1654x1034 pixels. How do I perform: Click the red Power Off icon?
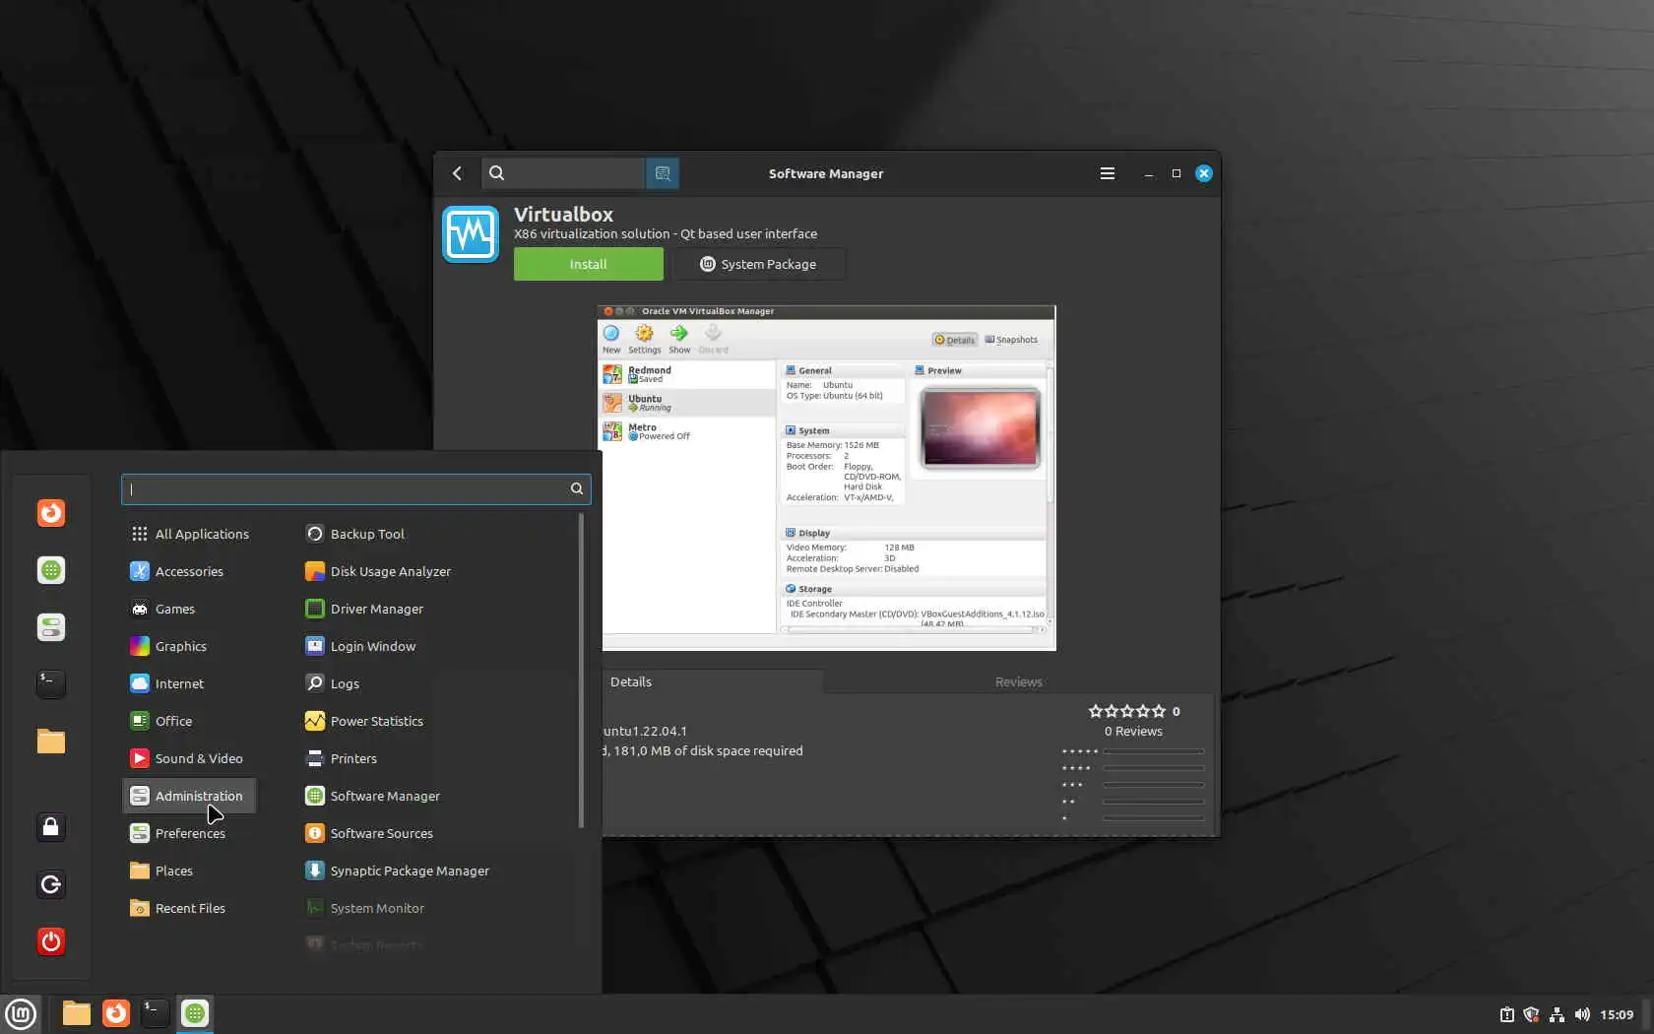click(x=51, y=941)
